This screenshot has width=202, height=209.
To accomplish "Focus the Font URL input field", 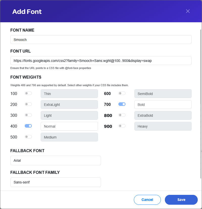I will pos(101,60).
